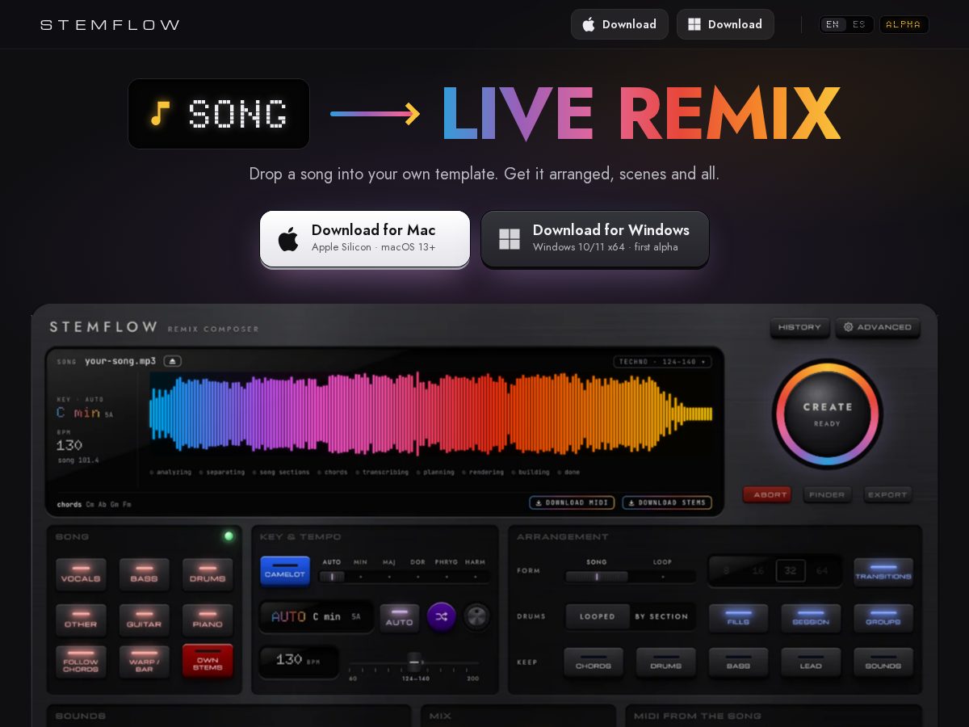The image size is (969, 727).
Task: Click the Windows icon in Download for Windows
Action: coord(510,239)
